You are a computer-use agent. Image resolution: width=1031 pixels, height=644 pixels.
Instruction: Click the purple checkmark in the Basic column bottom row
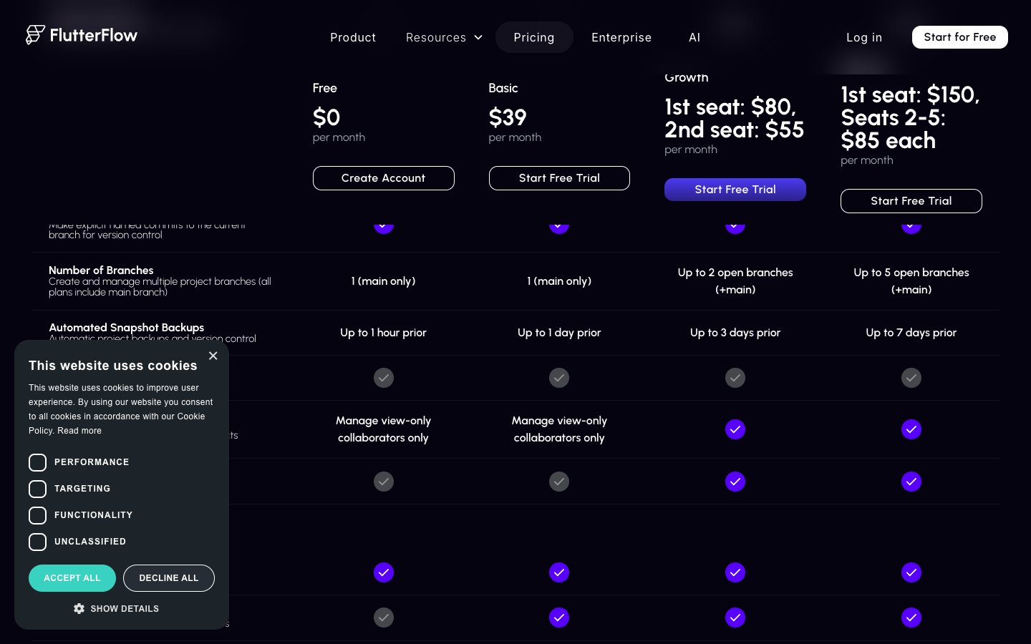coord(558,618)
